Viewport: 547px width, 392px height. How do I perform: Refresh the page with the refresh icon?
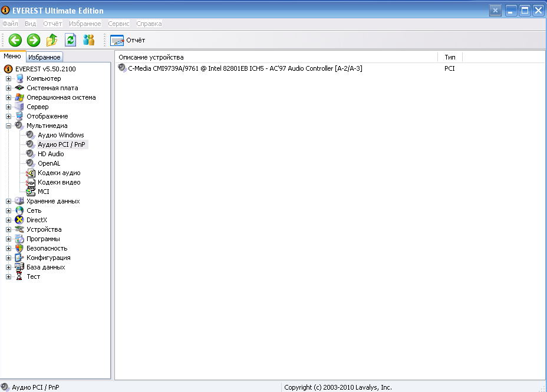pyautogui.click(x=71, y=40)
